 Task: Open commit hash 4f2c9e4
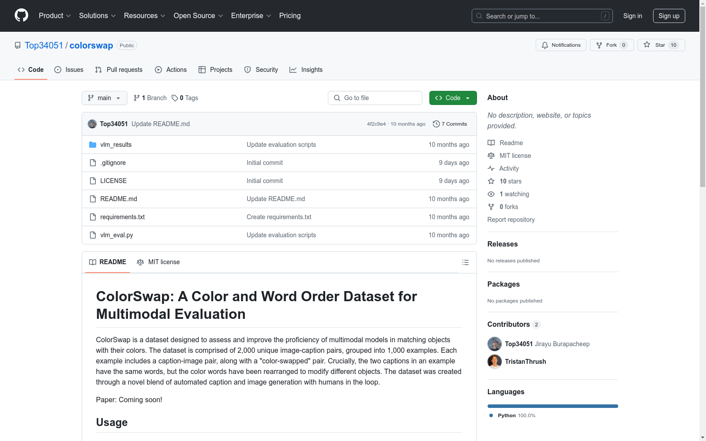pyautogui.click(x=376, y=124)
